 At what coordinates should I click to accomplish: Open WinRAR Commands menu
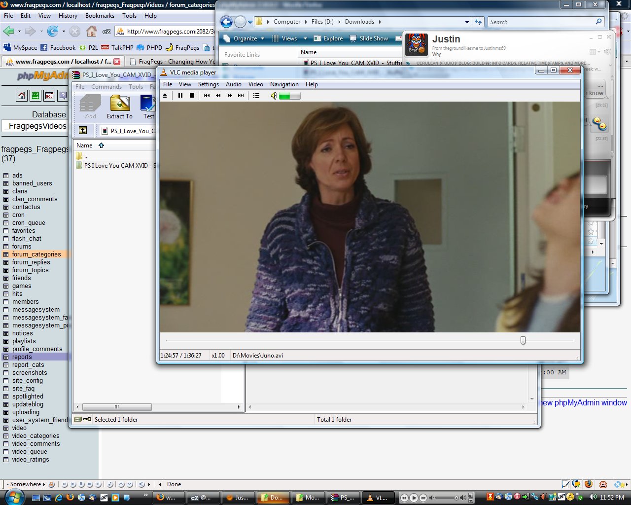(x=106, y=87)
